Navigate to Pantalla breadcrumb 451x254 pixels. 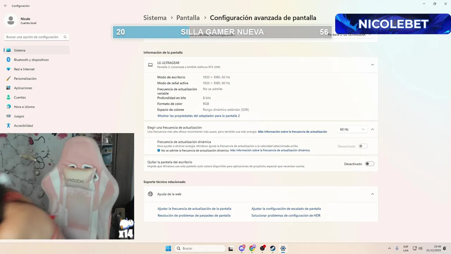point(188,18)
